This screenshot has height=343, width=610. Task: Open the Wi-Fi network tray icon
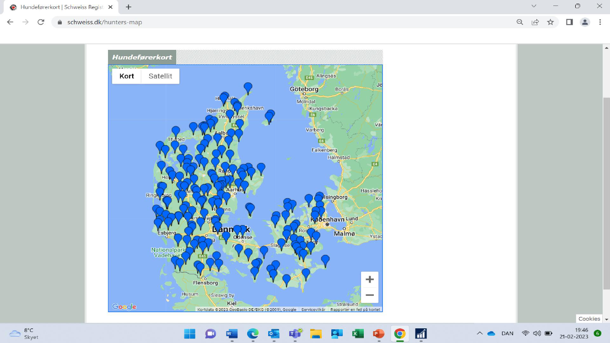pyautogui.click(x=525, y=333)
